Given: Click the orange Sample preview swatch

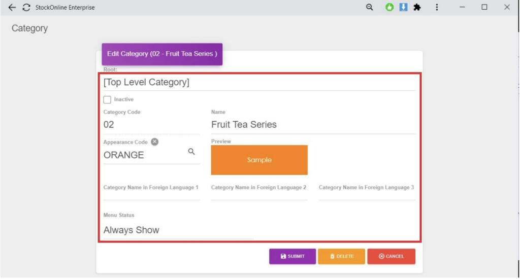Looking at the screenshot, I should pos(259,160).
